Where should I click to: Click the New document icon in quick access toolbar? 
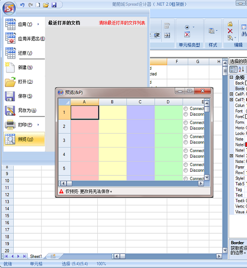tap(38, 5)
